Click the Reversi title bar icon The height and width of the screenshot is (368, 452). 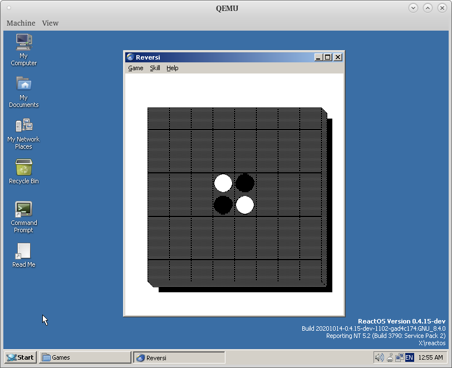130,57
